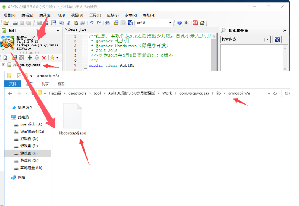Click the redo arrow toolbar icon
Viewport: 299px width, 206px height.
(x=99, y=23)
